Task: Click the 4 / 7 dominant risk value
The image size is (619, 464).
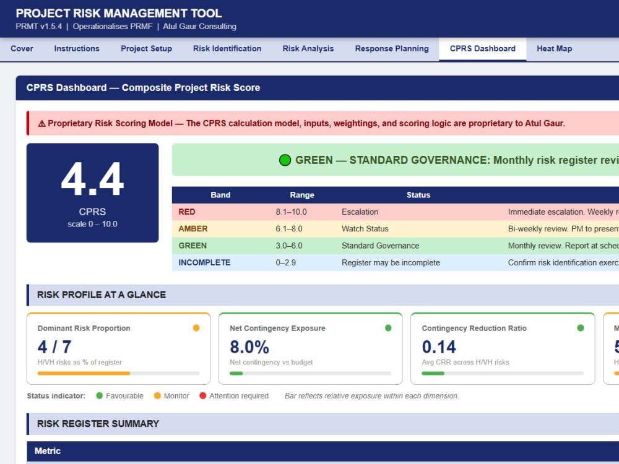Action: click(54, 347)
